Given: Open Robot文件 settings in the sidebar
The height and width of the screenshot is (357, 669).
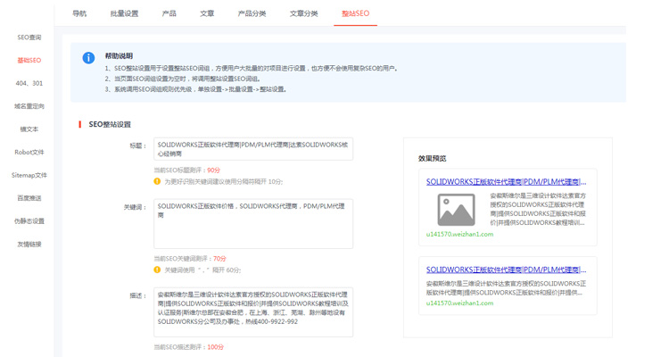Looking at the screenshot, I should click(29, 152).
